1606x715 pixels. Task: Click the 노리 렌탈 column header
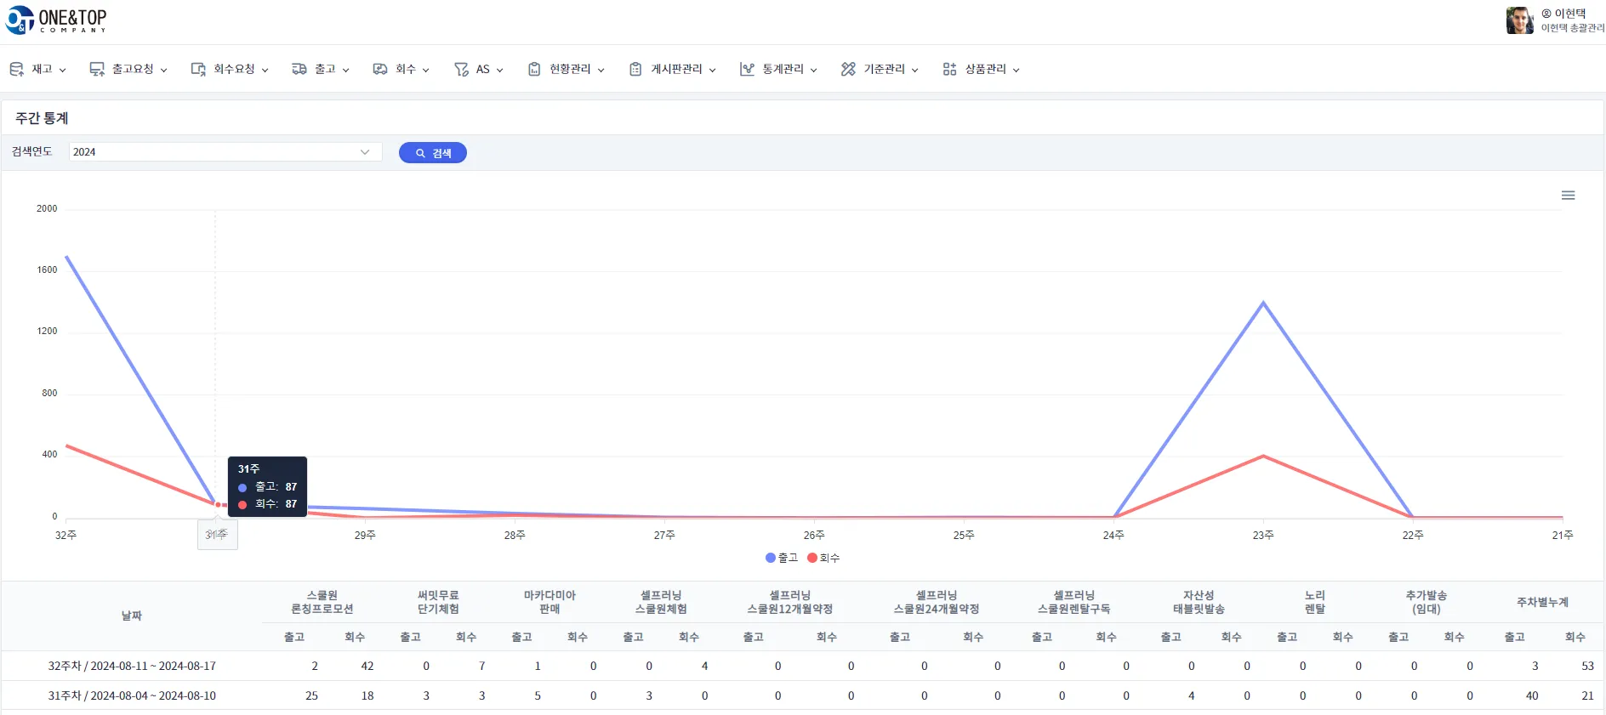[x=1315, y=602]
